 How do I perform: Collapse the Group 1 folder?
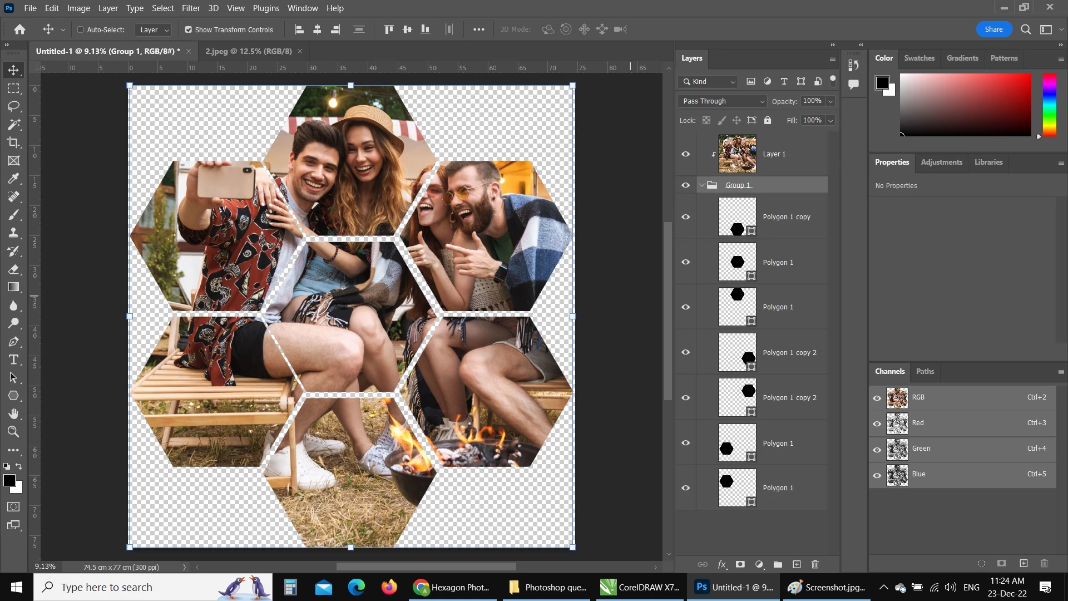pos(702,185)
